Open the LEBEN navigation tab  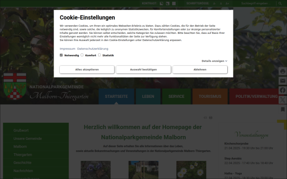pos(148,96)
